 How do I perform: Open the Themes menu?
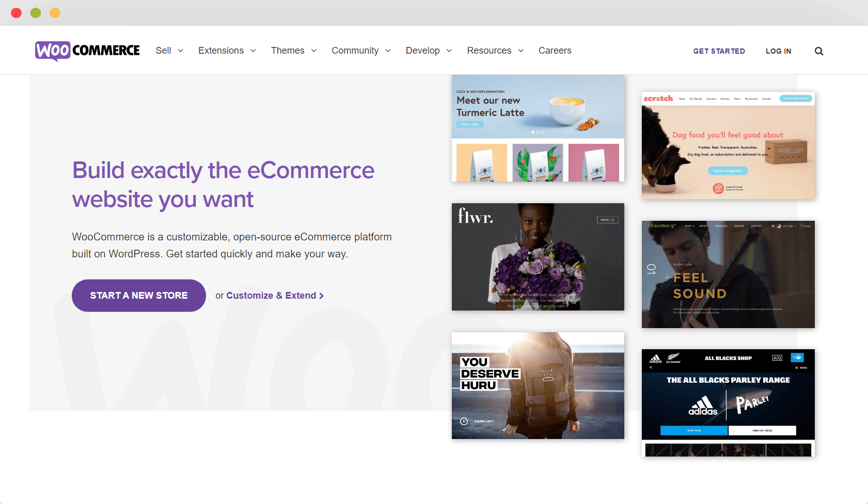click(288, 51)
